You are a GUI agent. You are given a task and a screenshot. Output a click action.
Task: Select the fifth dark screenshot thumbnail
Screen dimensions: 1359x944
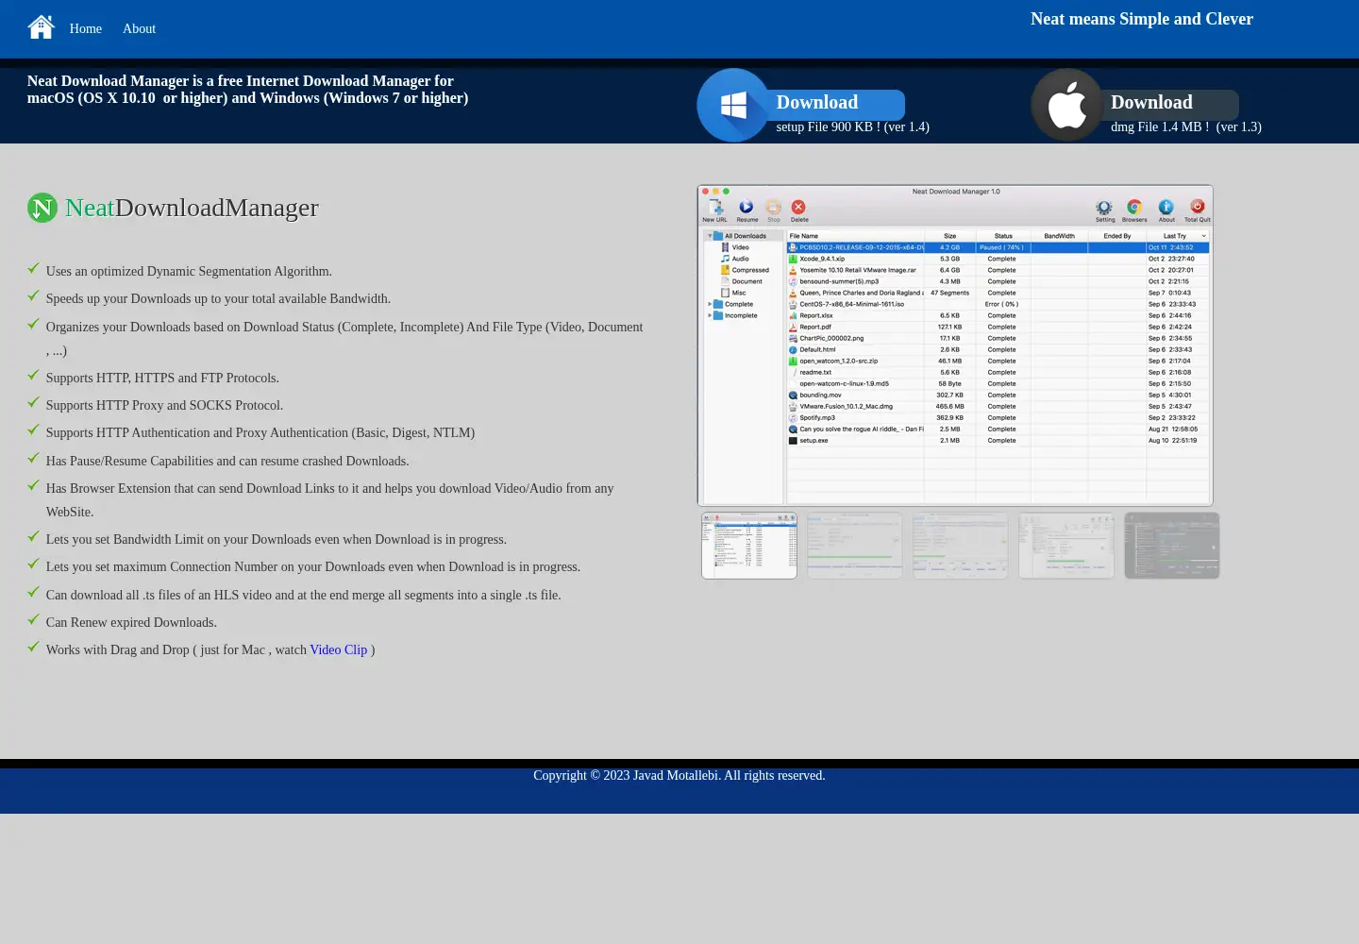1172,546
